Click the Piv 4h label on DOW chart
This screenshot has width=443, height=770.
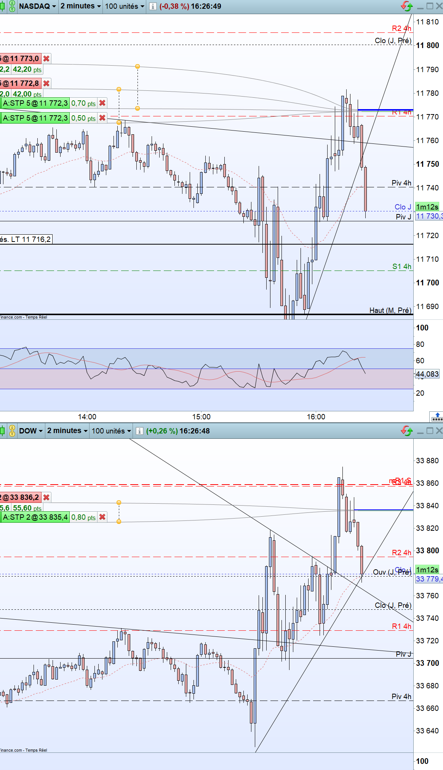tap(401, 696)
